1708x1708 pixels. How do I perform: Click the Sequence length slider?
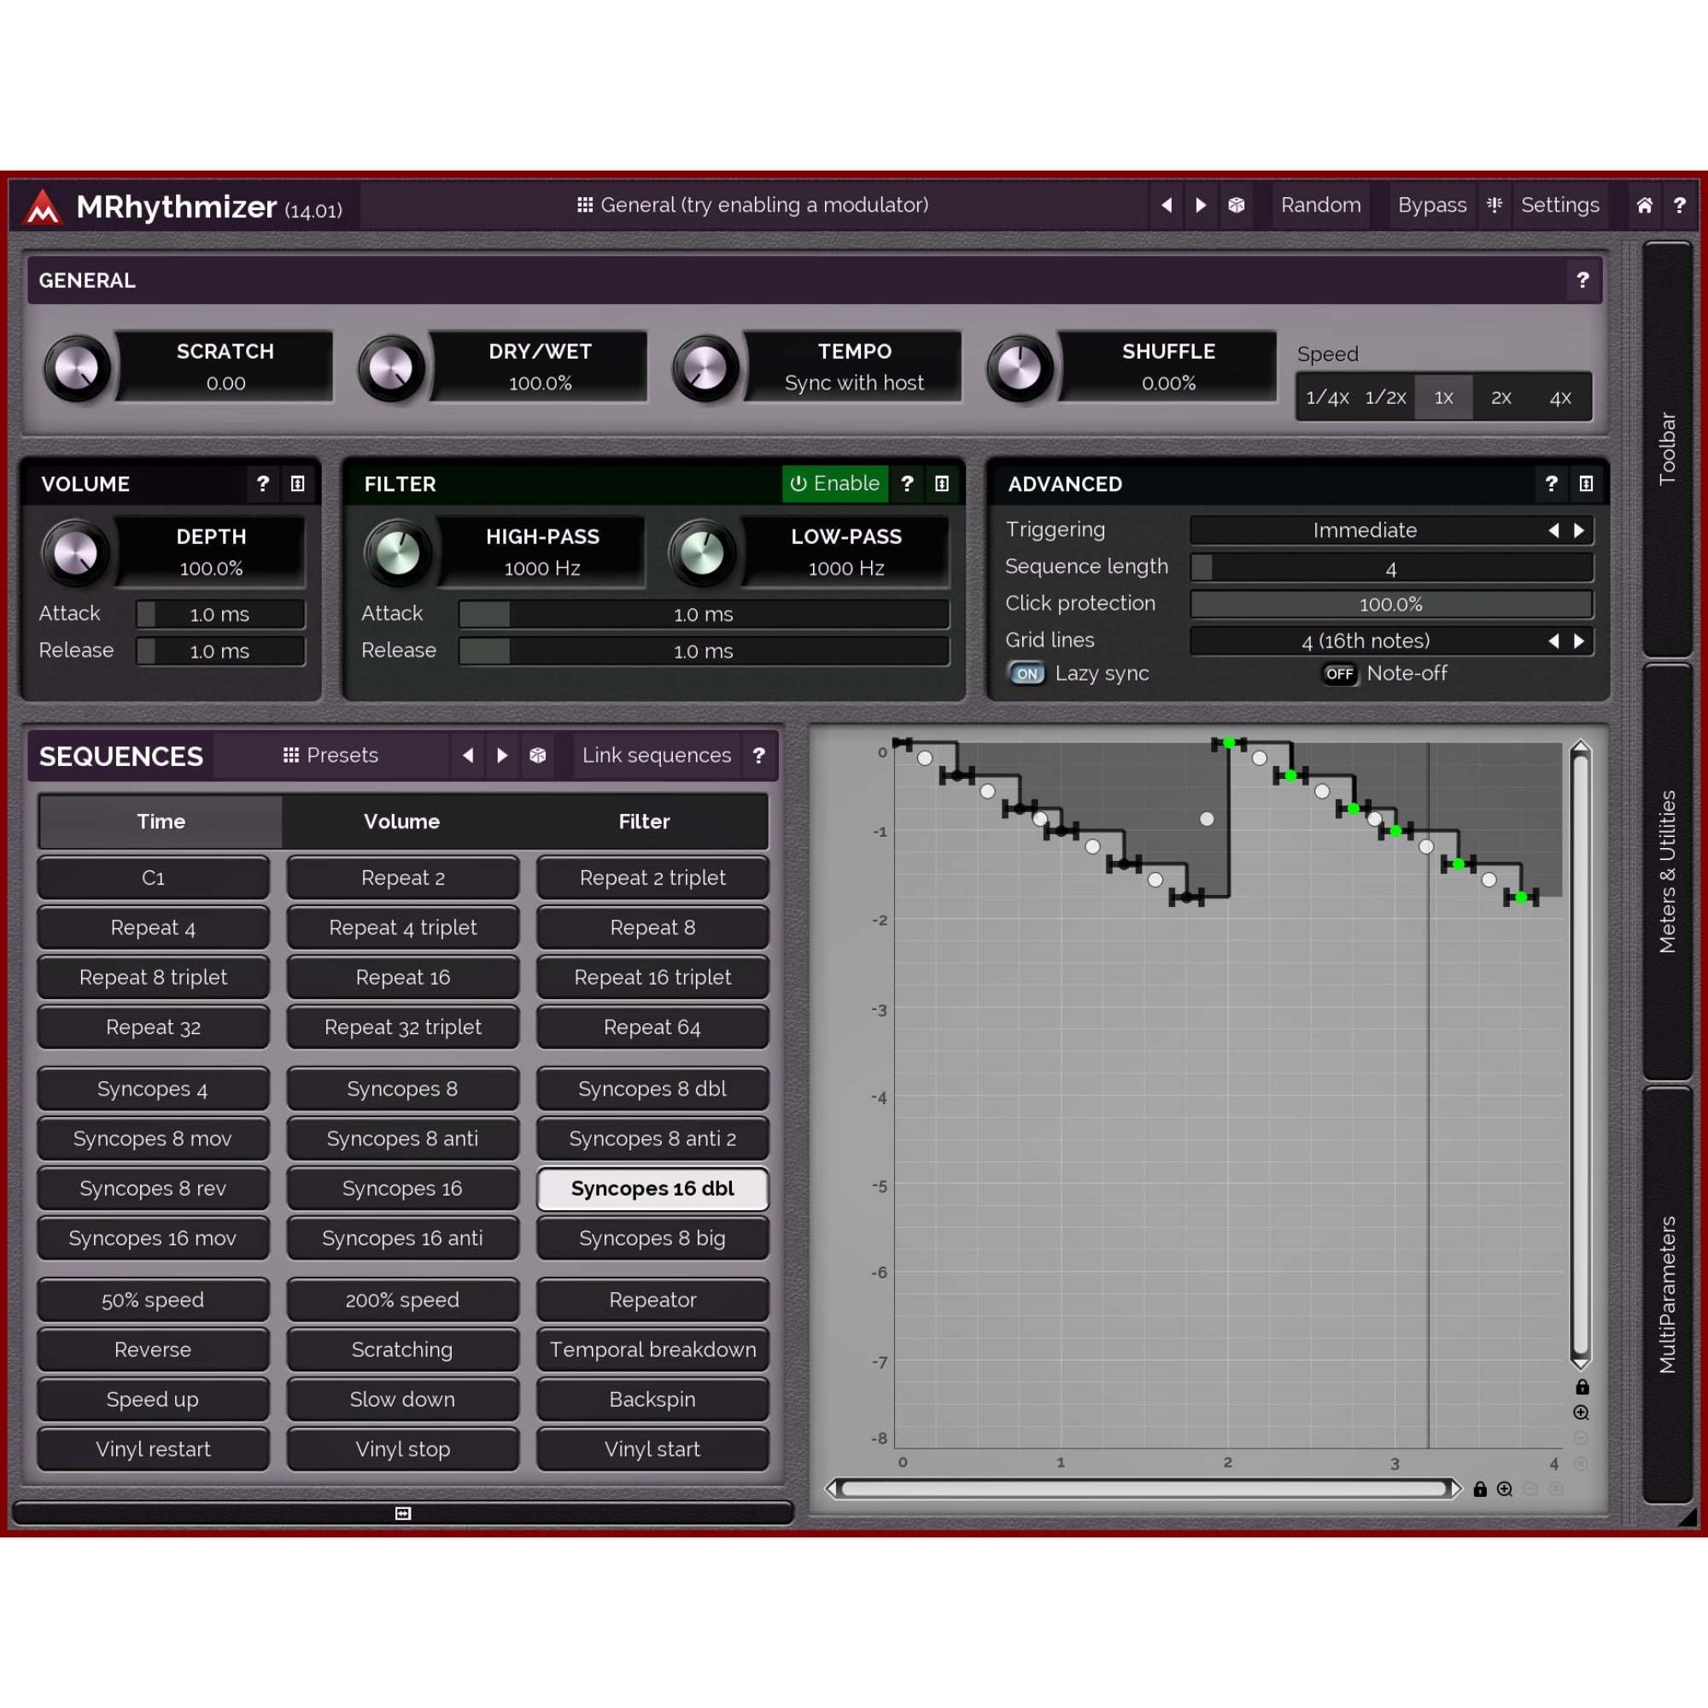(x=1391, y=568)
